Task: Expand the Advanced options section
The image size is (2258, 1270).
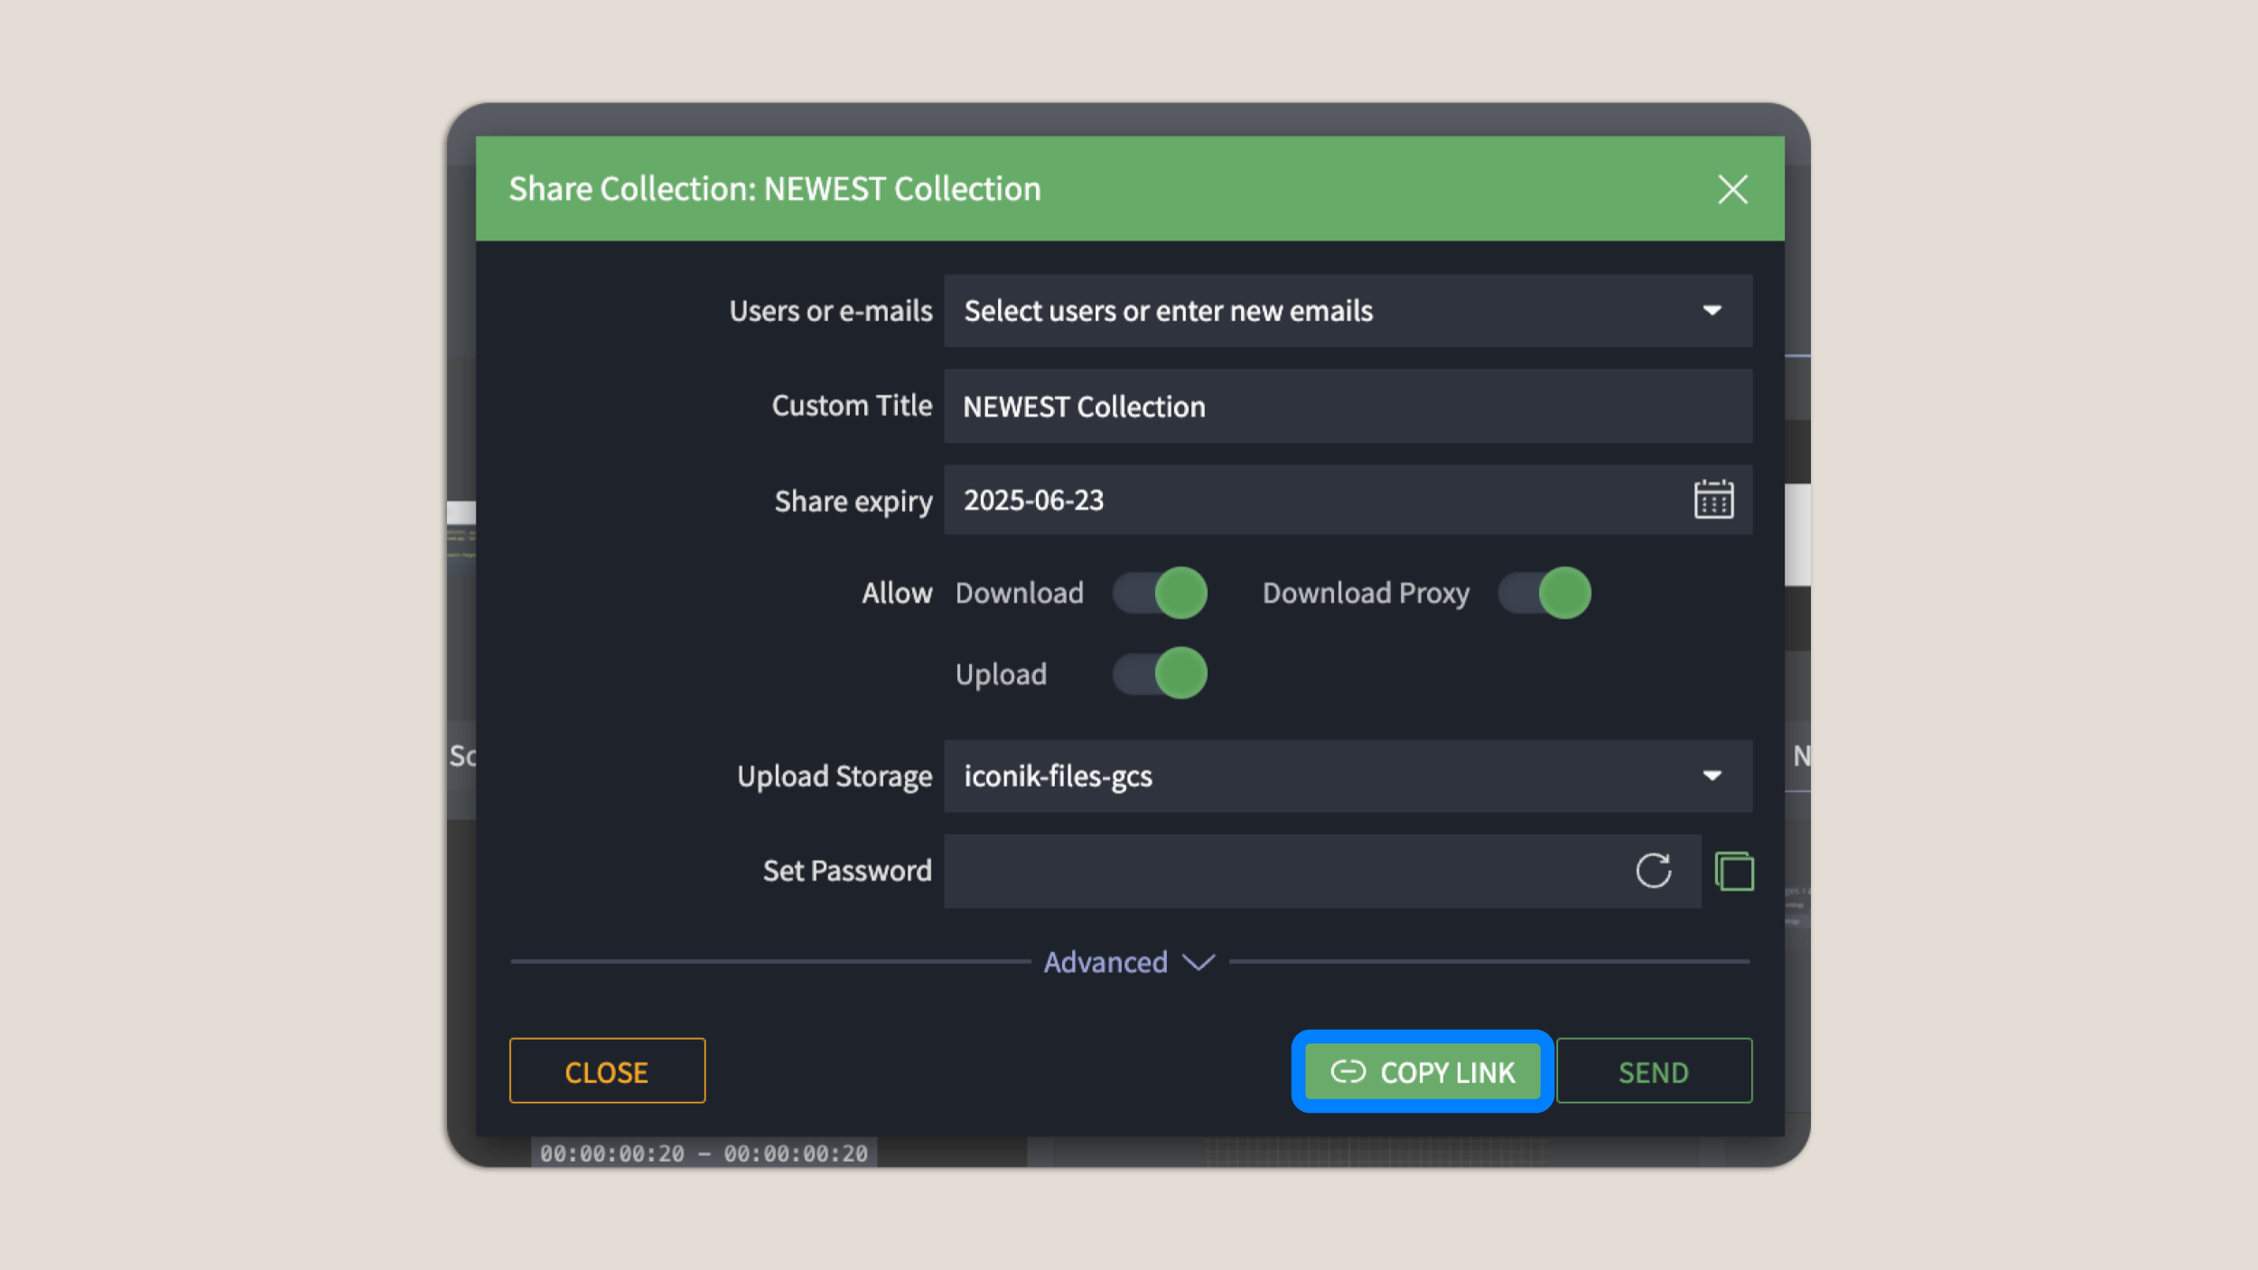Action: pos(1129,962)
